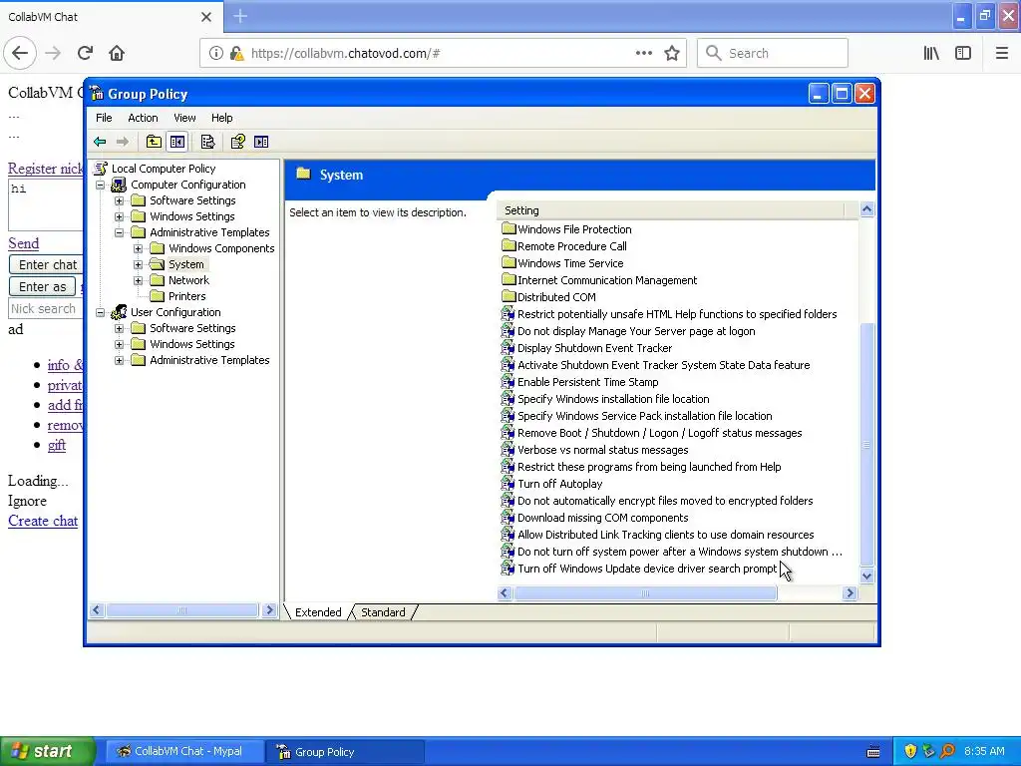Switch to the Standard tab
1021x766 pixels.
click(x=383, y=612)
